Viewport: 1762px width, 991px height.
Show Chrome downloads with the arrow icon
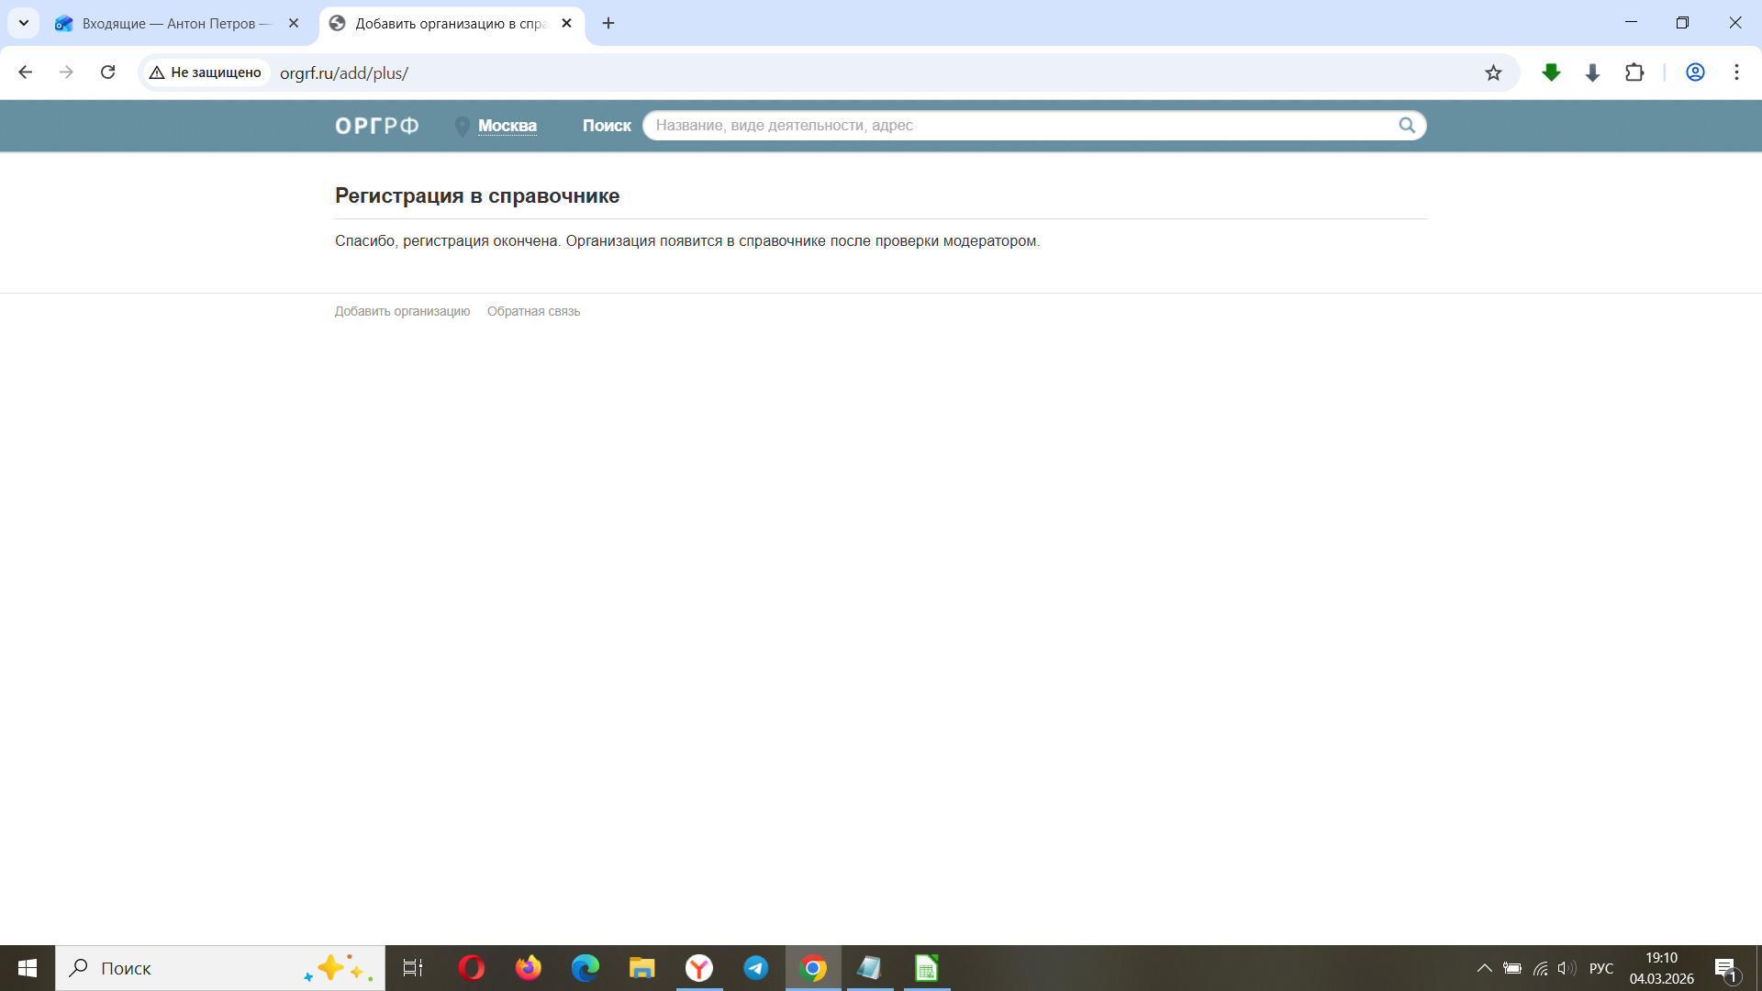(x=1592, y=72)
